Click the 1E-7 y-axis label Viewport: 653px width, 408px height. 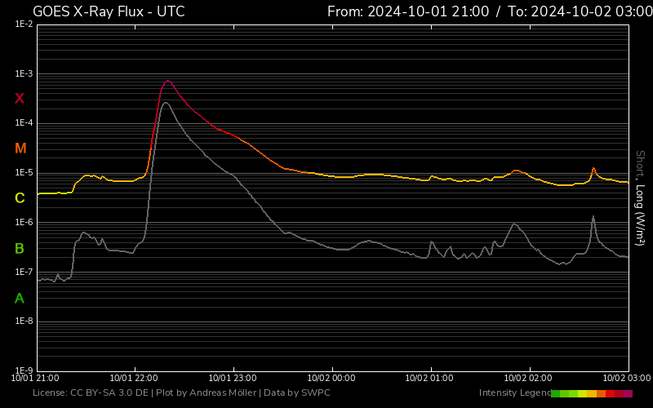pyautogui.click(x=24, y=272)
